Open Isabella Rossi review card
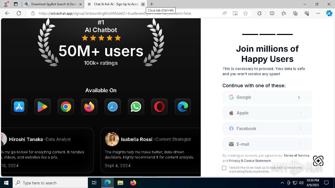 [150, 150]
